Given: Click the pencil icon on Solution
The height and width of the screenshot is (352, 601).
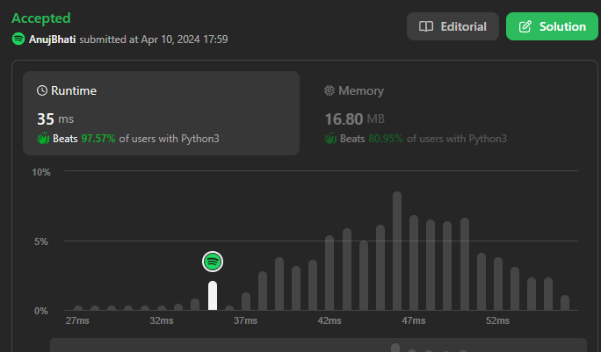Looking at the screenshot, I should click(525, 26).
